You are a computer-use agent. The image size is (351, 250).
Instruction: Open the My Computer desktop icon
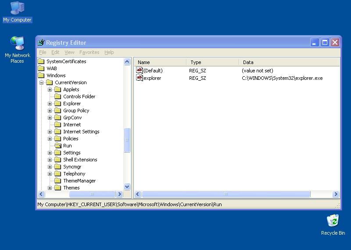17,12
